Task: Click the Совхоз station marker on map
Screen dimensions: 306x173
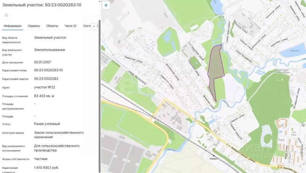Action: 214,156
